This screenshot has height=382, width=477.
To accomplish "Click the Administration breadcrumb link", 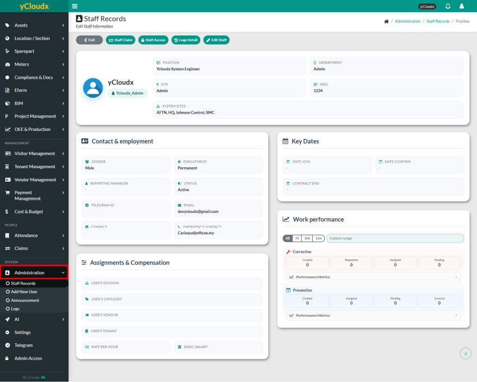I will pos(408,21).
